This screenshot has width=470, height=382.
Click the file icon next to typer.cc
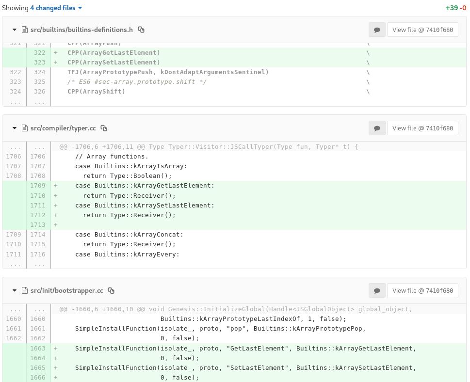(x=24, y=128)
